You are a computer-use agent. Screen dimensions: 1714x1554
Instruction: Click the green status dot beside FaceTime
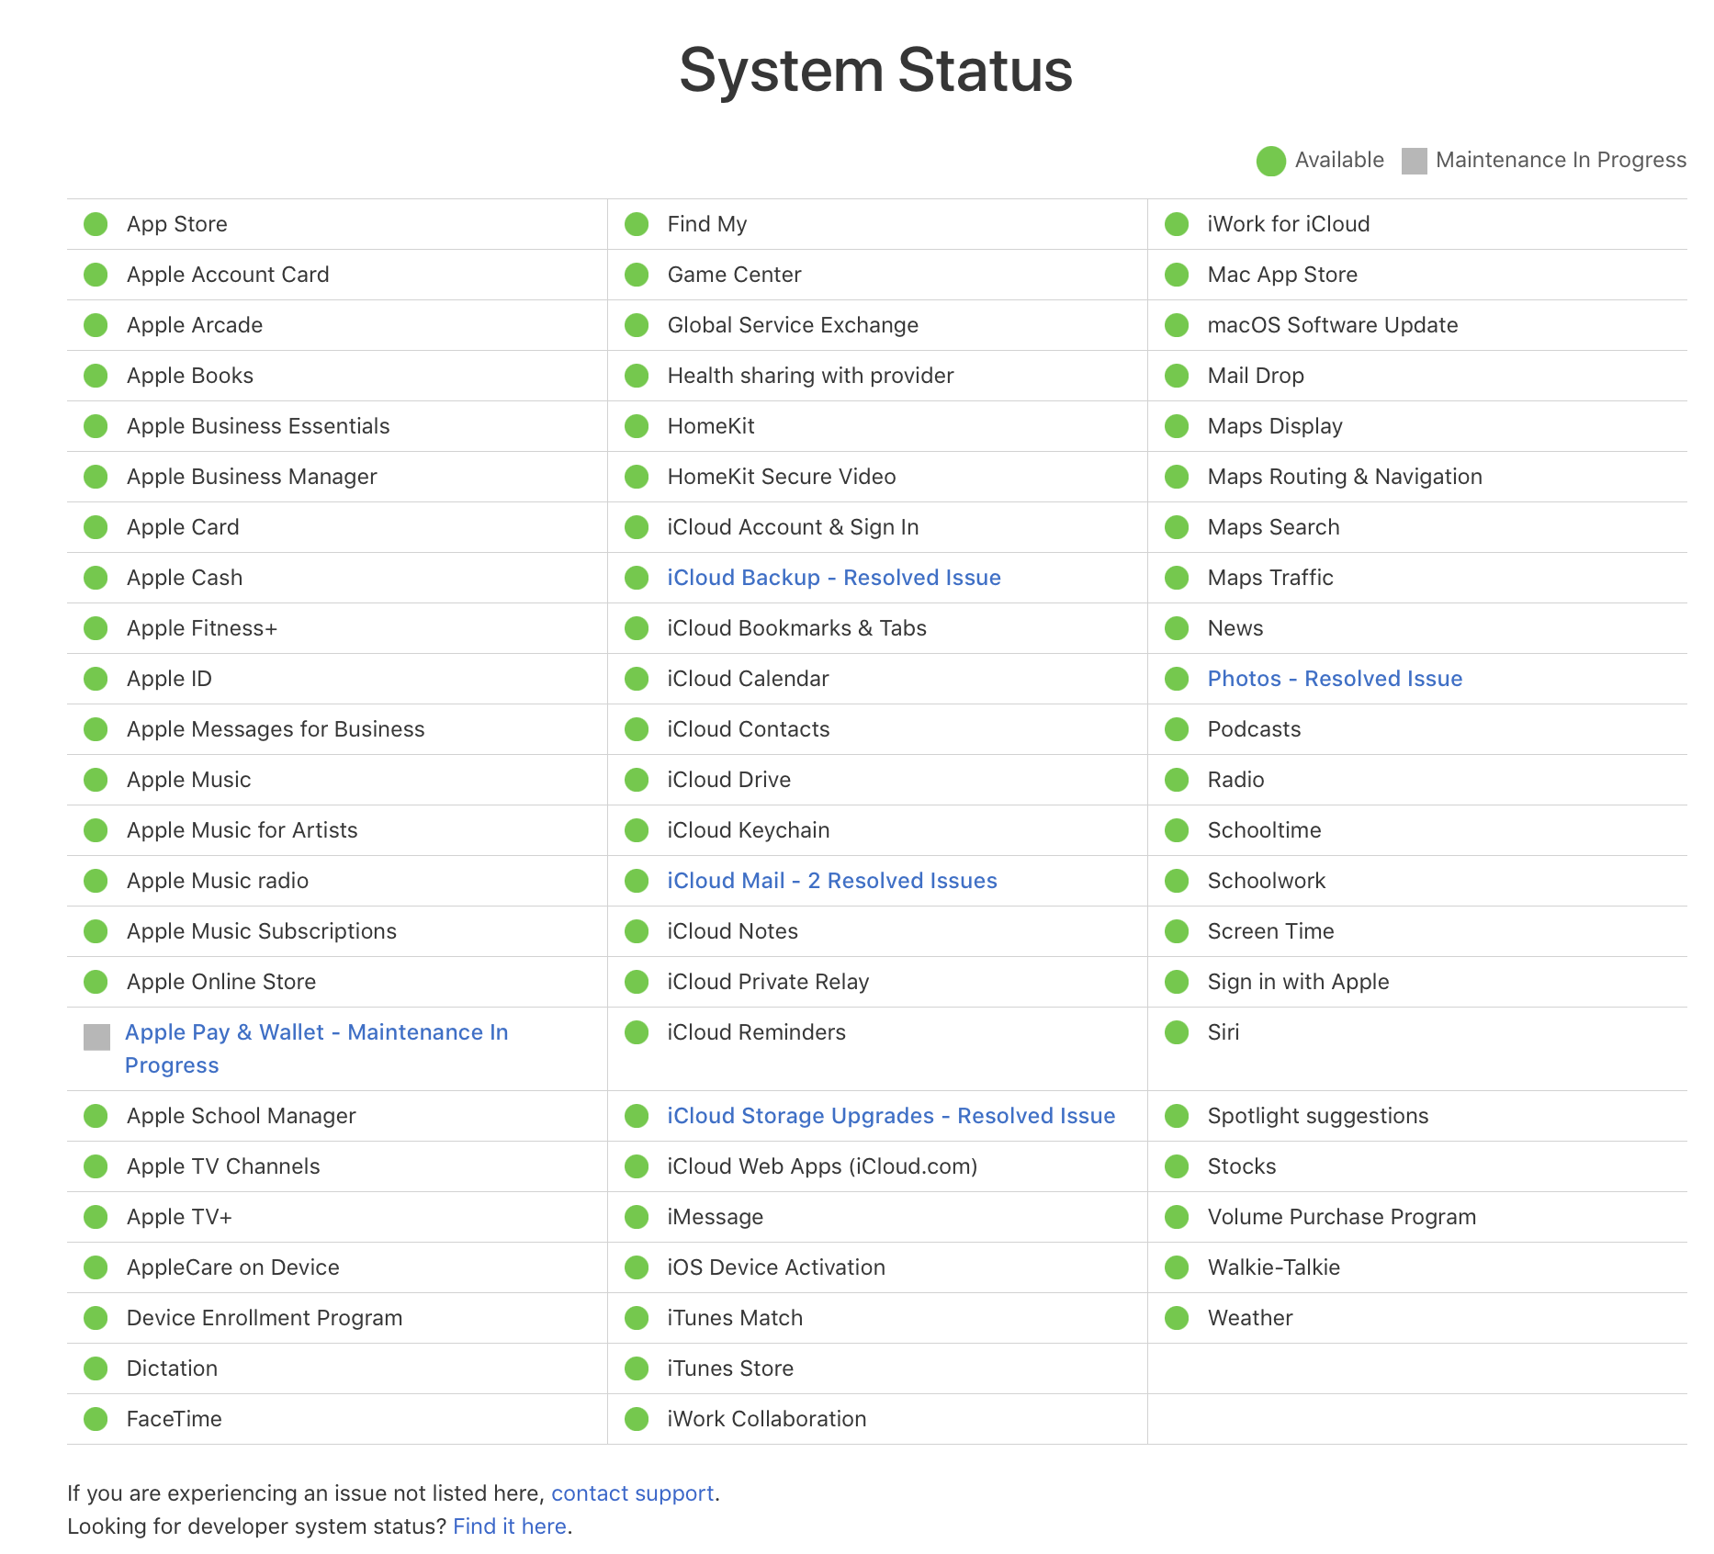pos(96,1419)
